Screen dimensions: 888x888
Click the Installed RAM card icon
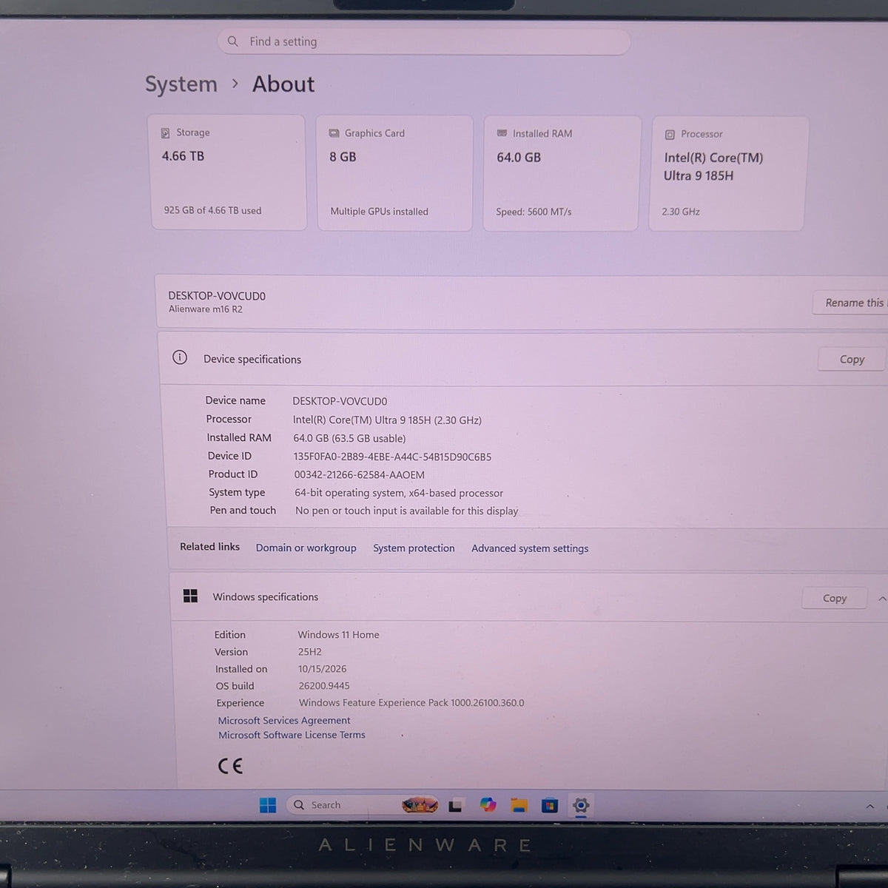tap(502, 133)
